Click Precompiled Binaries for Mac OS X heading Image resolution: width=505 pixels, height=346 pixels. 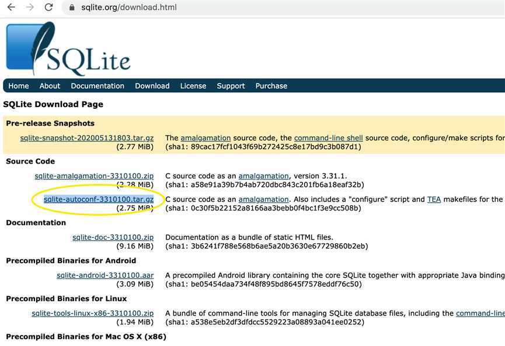click(x=86, y=337)
